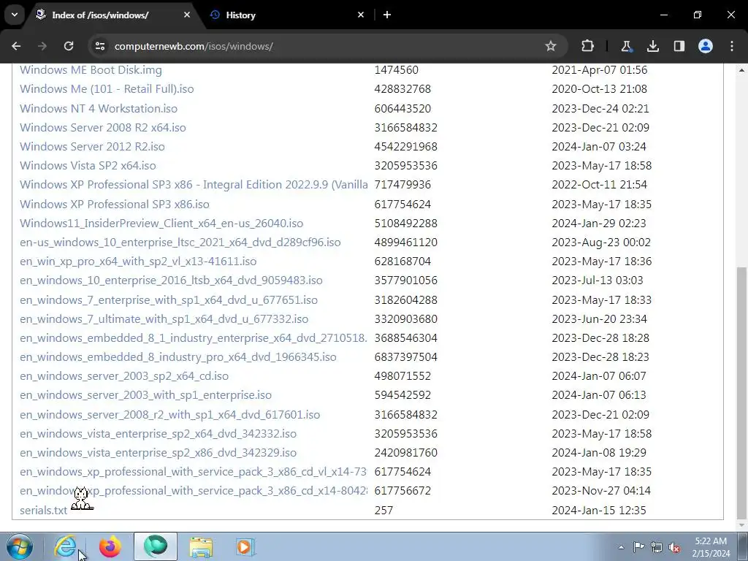Image resolution: width=748 pixels, height=561 pixels.
Task: Download en_windows_7_ultimate_with_sp1 iso
Action: click(164, 319)
